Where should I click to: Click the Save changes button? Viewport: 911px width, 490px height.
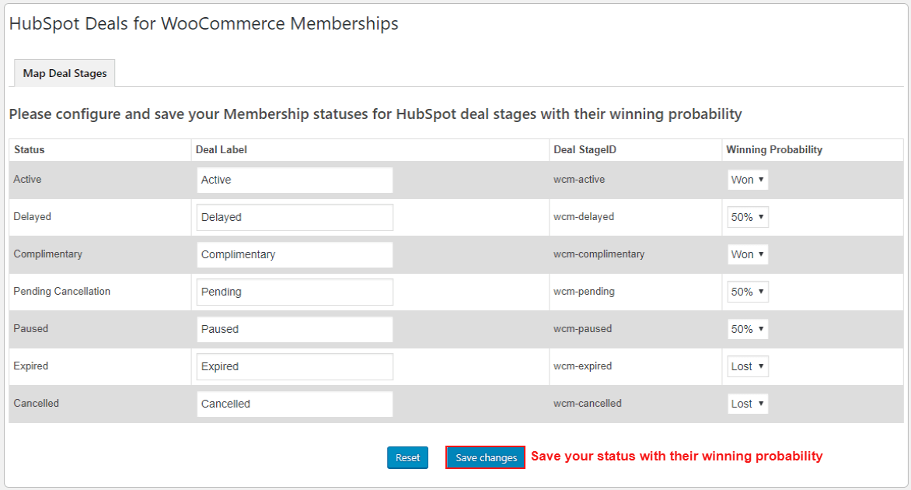pyautogui.click(x=486, y=458)
